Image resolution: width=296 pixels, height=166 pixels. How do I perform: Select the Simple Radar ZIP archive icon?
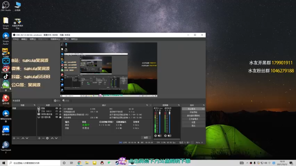(x=6, y=39)
